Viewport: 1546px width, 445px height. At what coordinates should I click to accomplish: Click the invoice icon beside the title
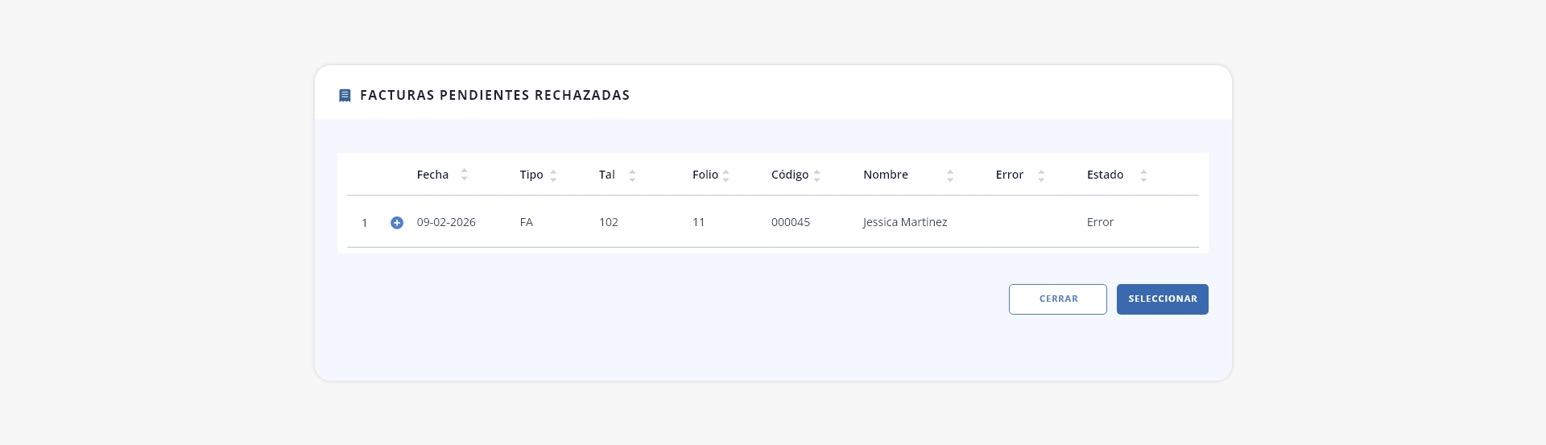pyautogui.click(x=345, y=96)
